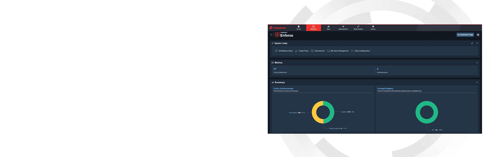Click the Customize Page button
This screenshot has width=503, height=157.
point(465,35)
